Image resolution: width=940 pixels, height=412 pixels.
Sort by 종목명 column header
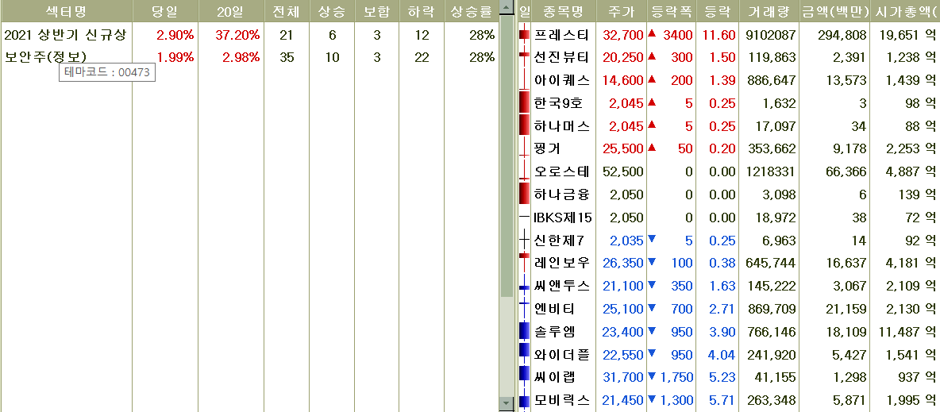(x=564, y=11)
